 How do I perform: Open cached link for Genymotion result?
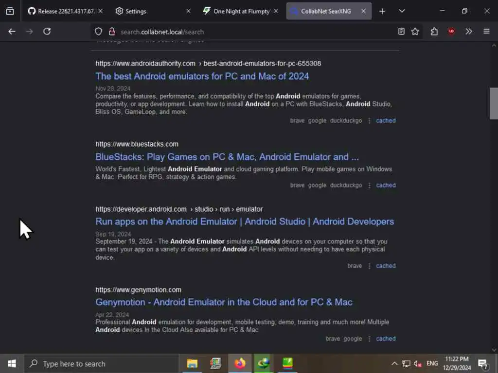tap(386, 339)
